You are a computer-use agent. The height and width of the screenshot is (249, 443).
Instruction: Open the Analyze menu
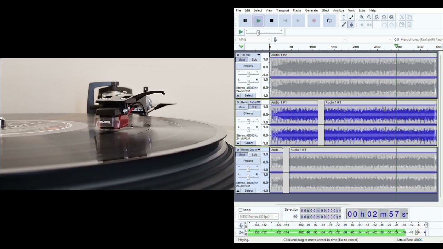338,10
